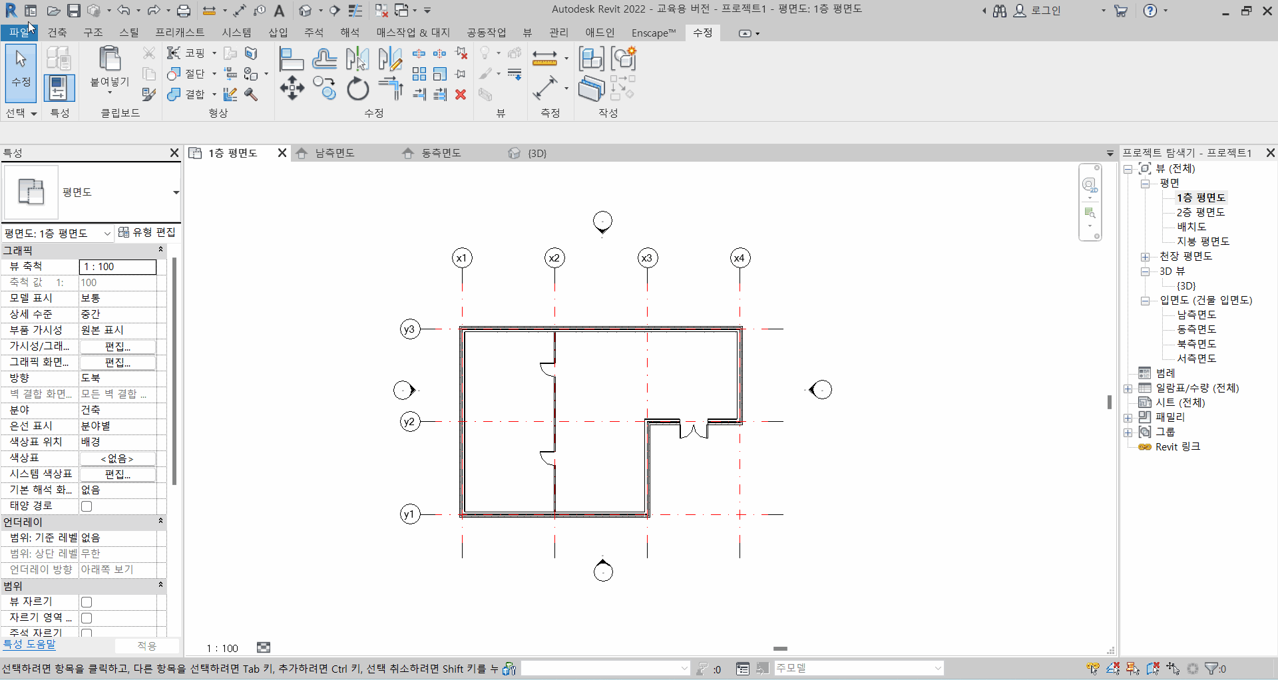Toggle Select Underlay Elements in status bar

(x=1112, y=669)
